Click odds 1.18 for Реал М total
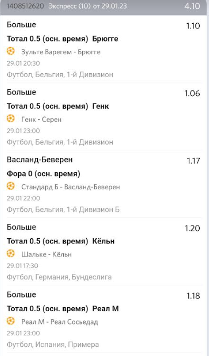This screenshot has width=209, height=356. [193, 295]
